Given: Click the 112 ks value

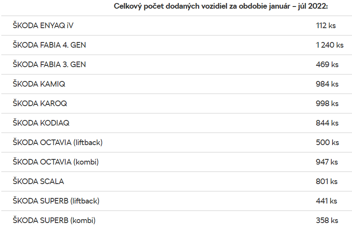Looking at the screenshot, I should point(326,26).
